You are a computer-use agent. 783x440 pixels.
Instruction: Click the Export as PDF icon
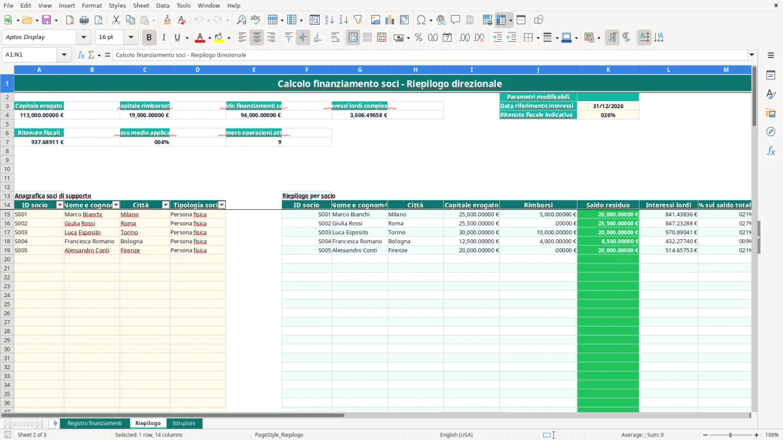click(70, 20)
